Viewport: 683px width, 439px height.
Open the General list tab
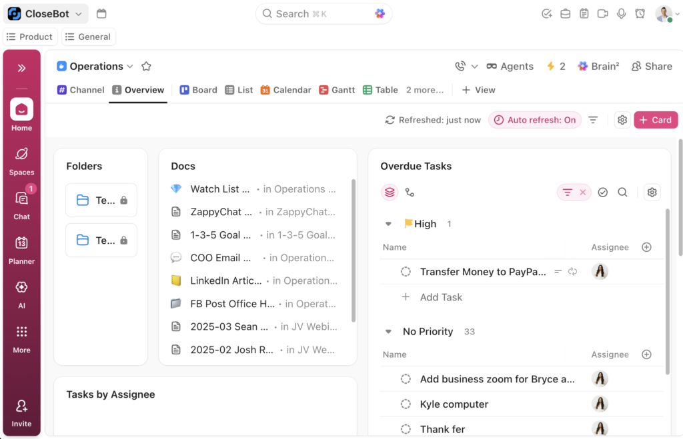(89, 37)
